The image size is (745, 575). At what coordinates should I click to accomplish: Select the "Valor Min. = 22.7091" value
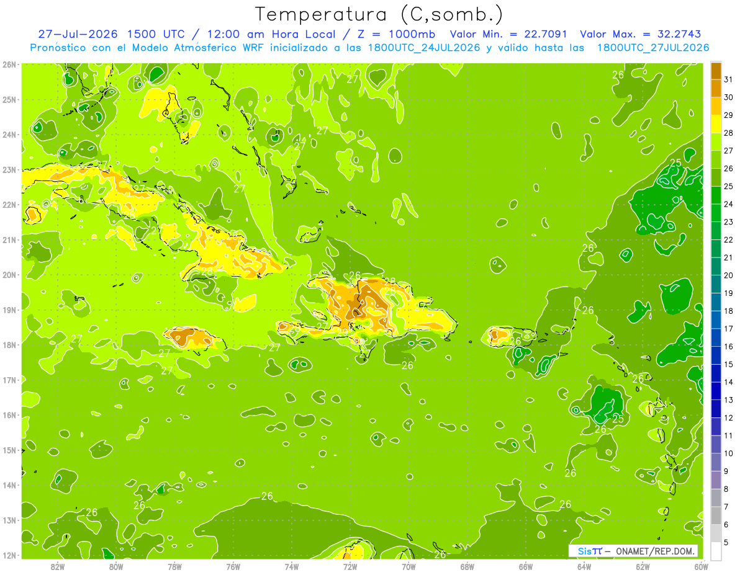point(508,34)
